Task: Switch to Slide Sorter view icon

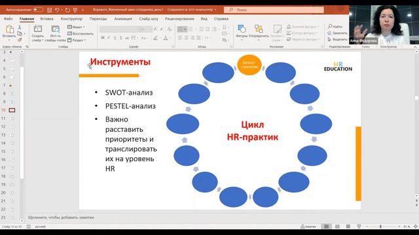Action: [337, 227]
